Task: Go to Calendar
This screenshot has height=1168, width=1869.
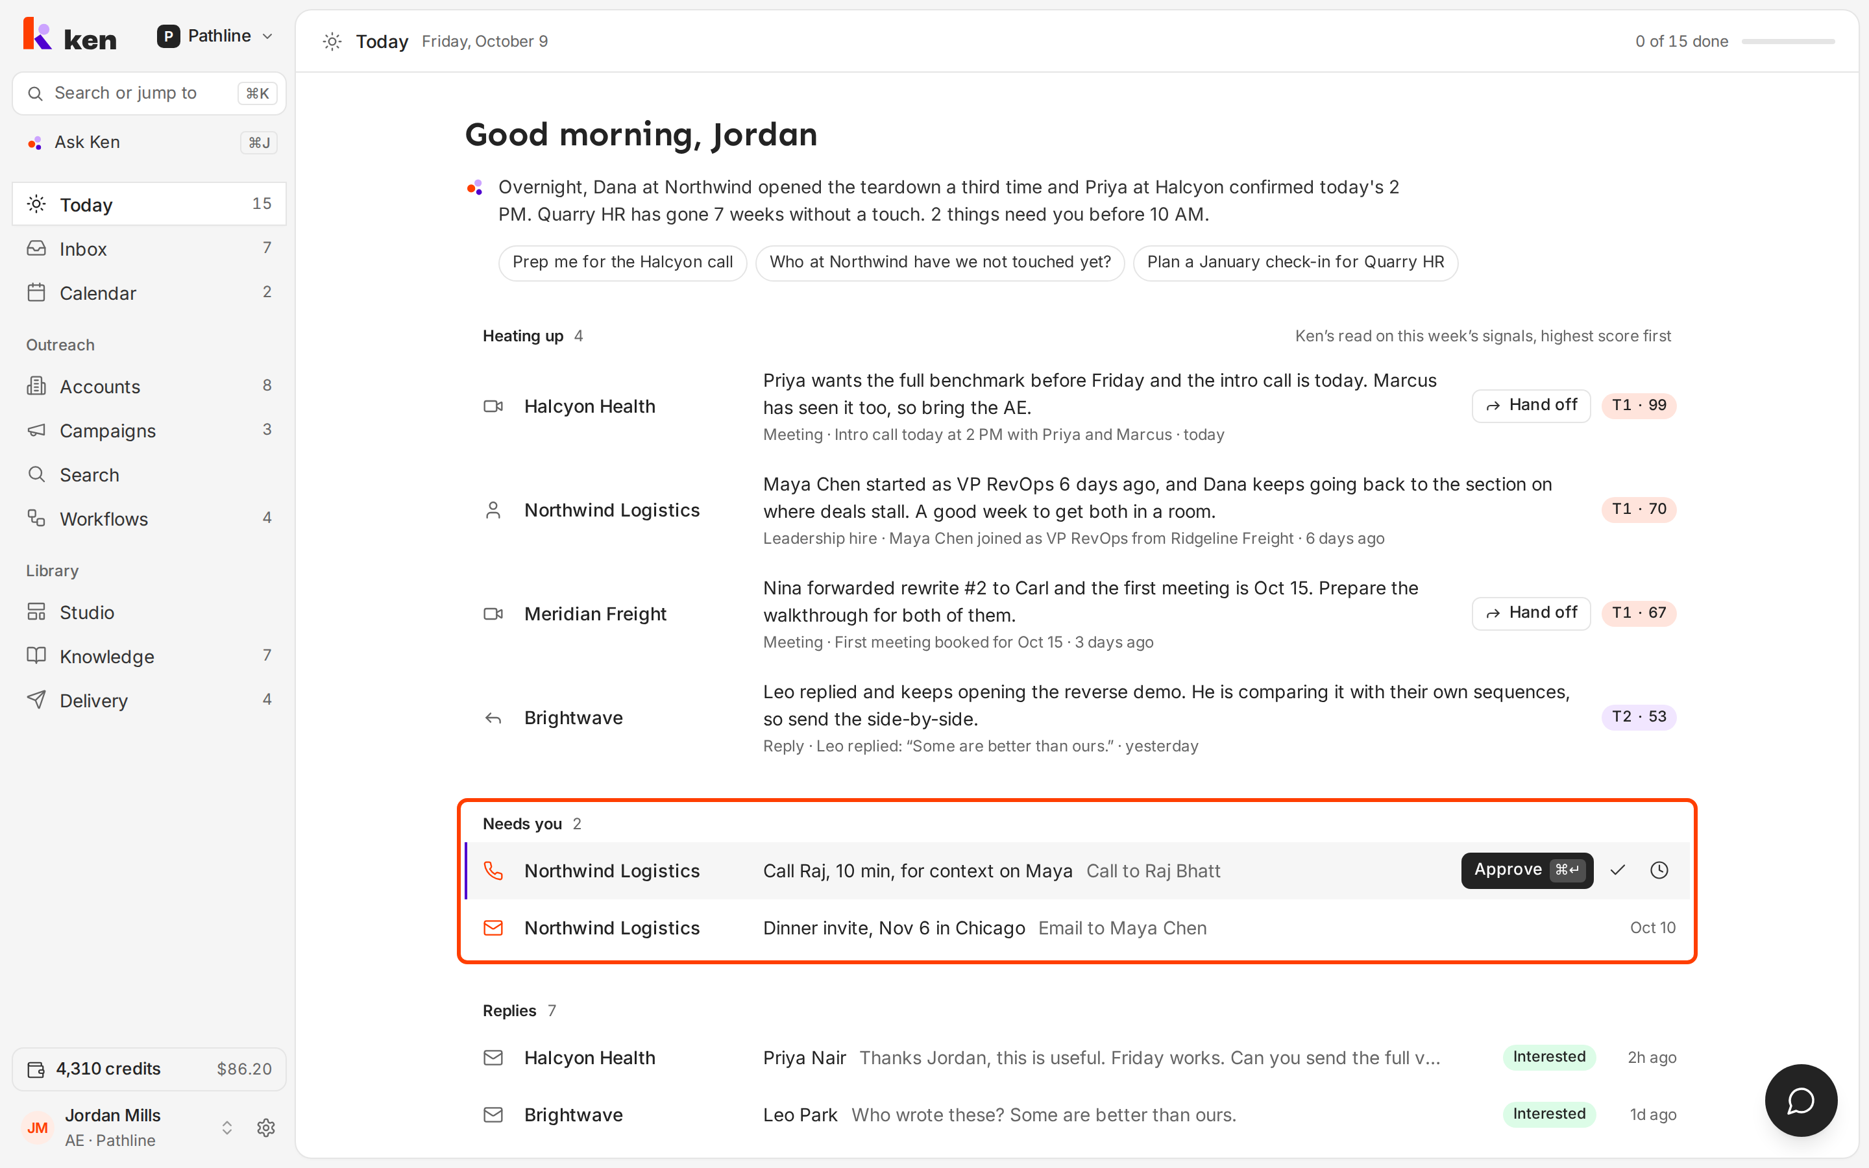Action: (149, 293)
